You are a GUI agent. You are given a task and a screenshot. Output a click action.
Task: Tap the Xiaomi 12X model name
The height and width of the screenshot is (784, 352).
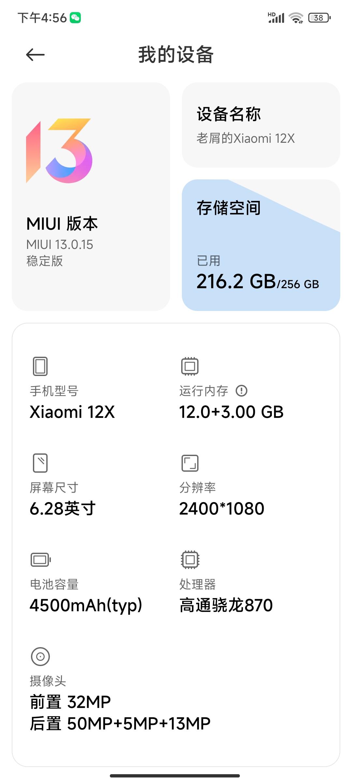coord(72,412)
